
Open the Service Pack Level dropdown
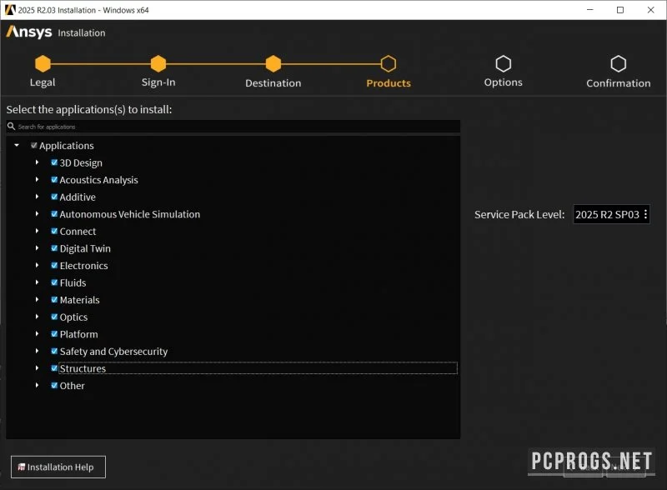[611, 214]
